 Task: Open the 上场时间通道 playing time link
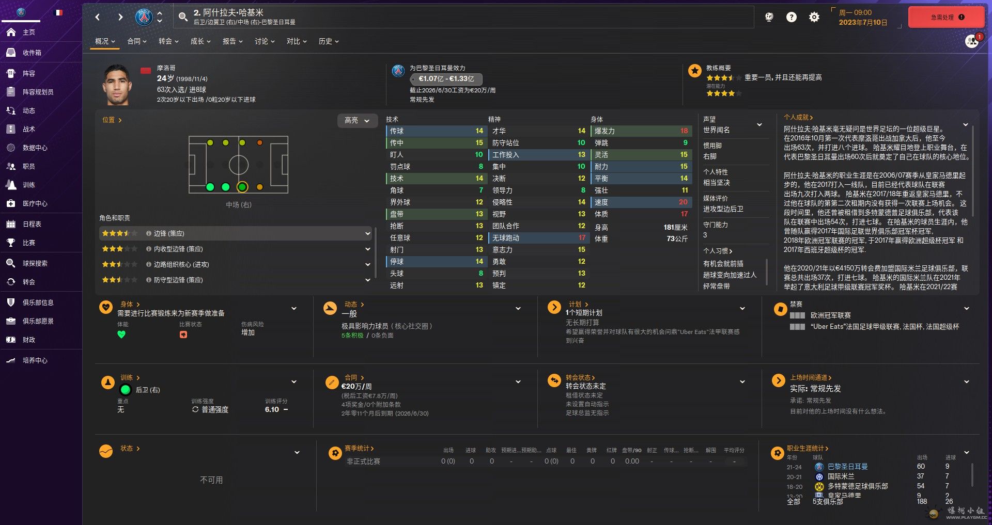tap(810, 377)
